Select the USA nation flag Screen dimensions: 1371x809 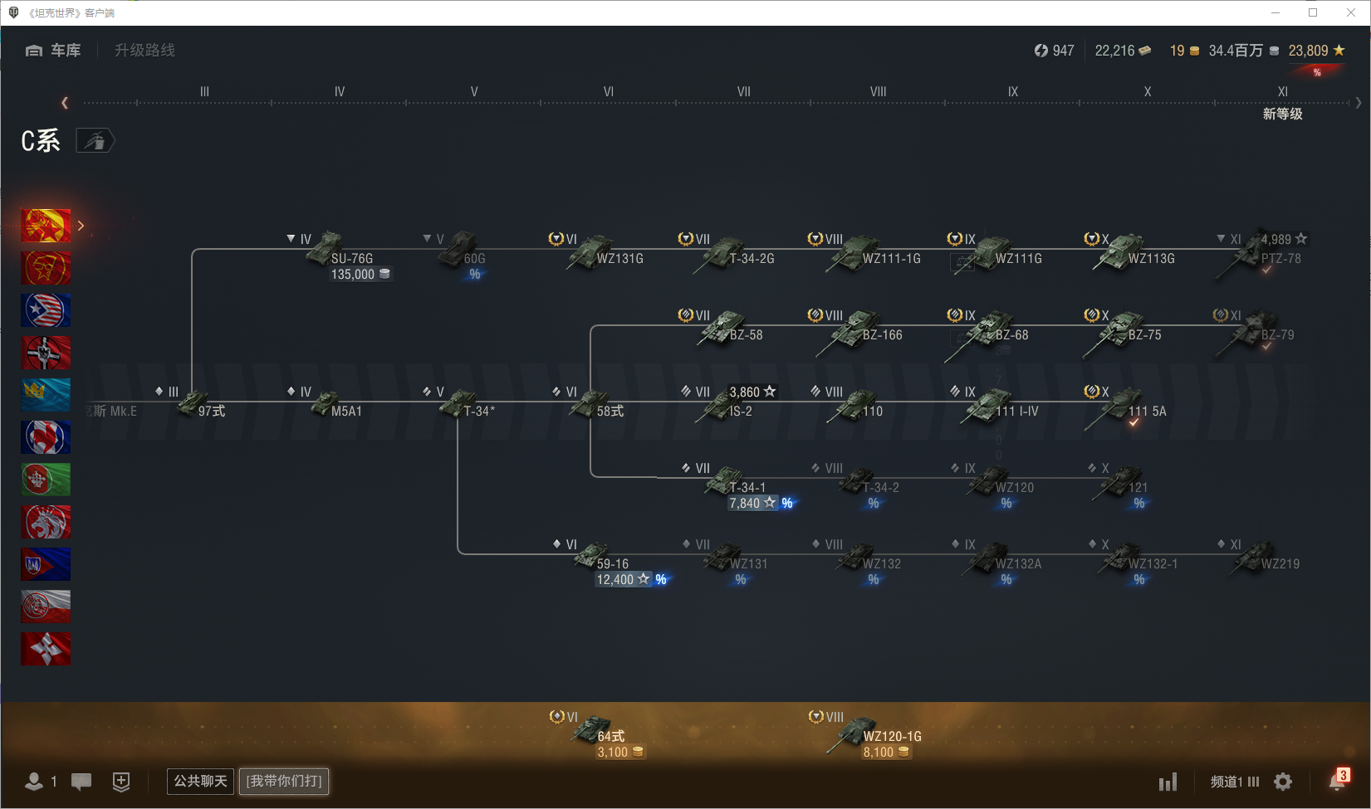[x=46, y=310]
